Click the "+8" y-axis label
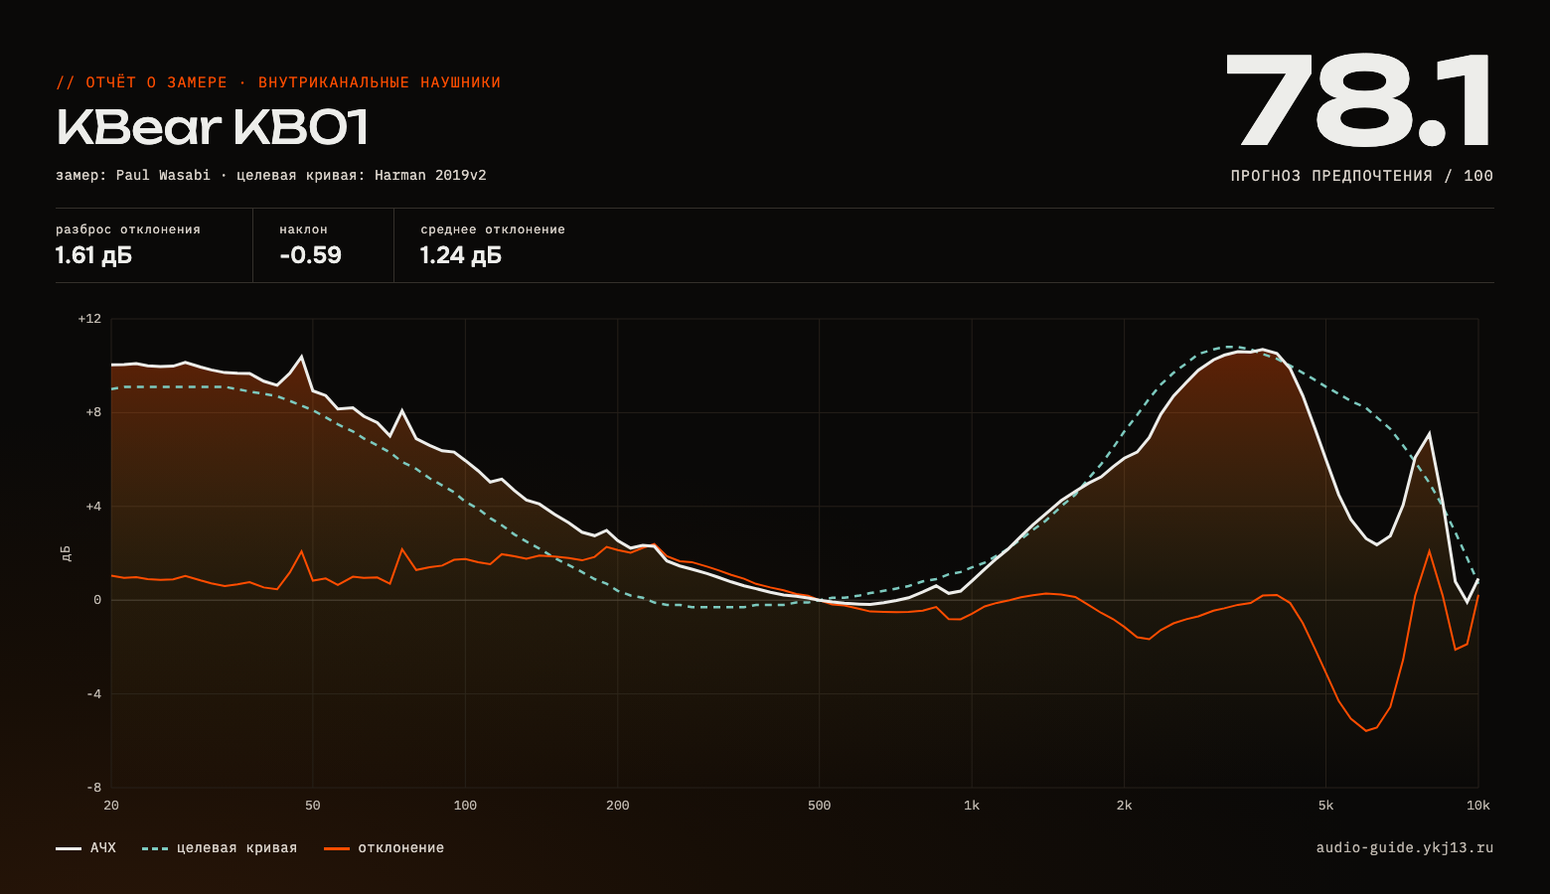Viewport: 1550px width, 894px height. [x=93, y=412]
